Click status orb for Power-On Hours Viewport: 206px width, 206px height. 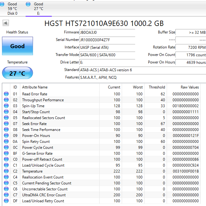point(6,135)
